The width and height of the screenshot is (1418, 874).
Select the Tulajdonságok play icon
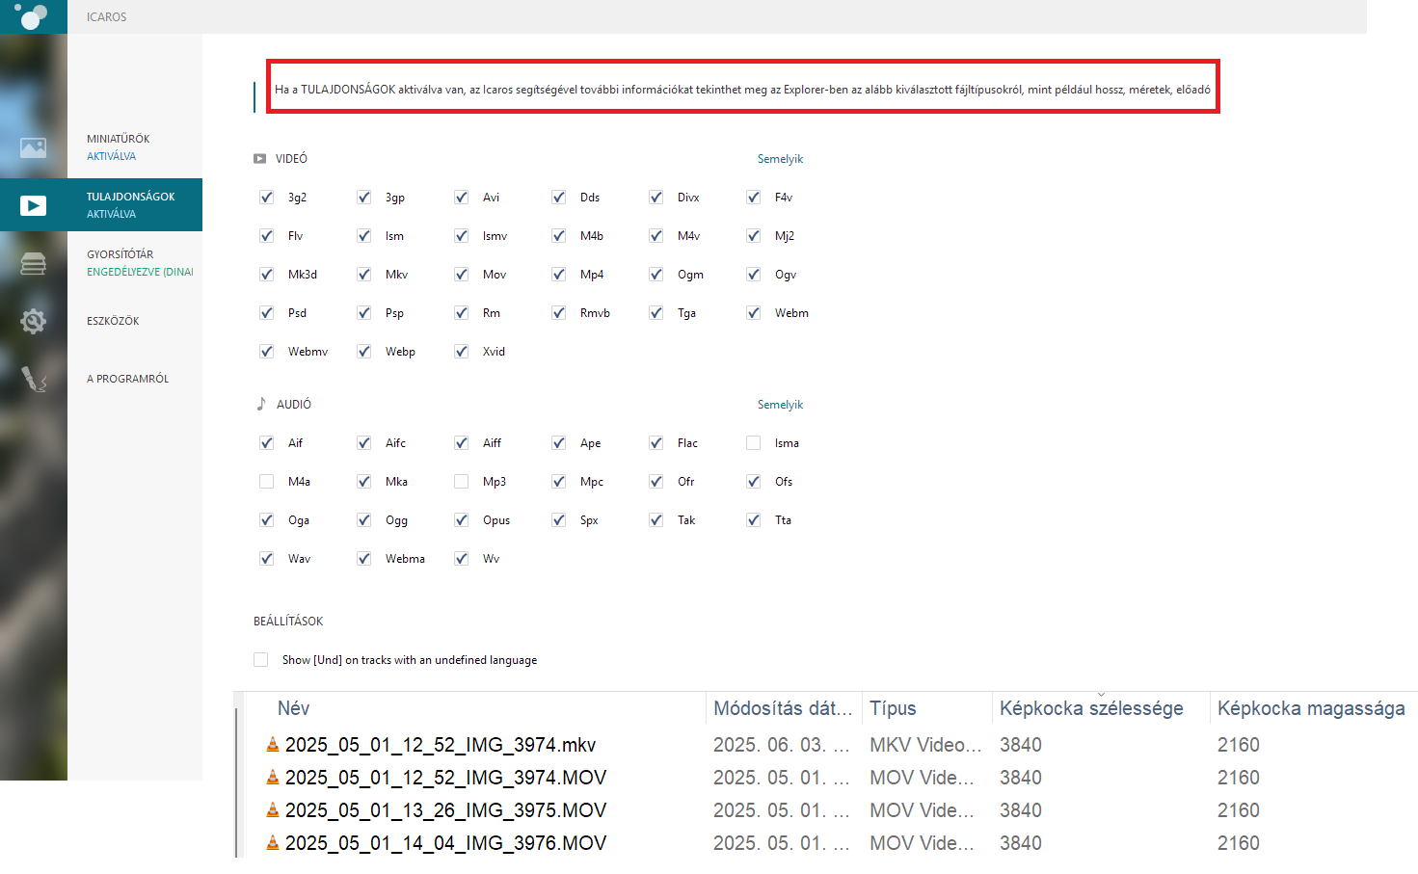(34, 205)
